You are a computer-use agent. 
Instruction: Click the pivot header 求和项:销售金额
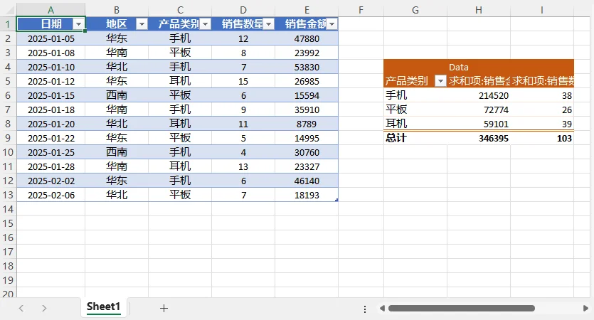pyautogui.click(x=479, y=81)
